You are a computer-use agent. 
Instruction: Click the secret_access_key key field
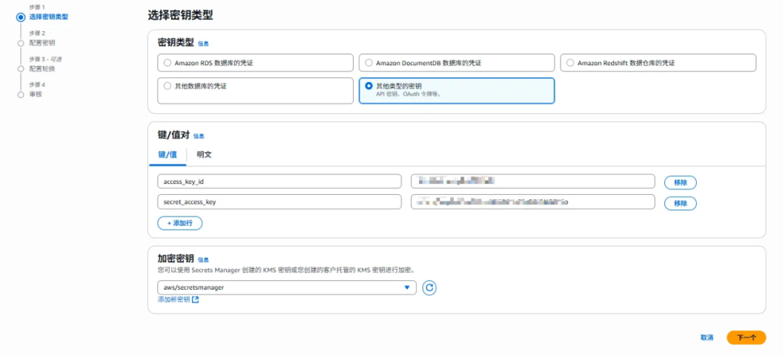click(279, 202)
